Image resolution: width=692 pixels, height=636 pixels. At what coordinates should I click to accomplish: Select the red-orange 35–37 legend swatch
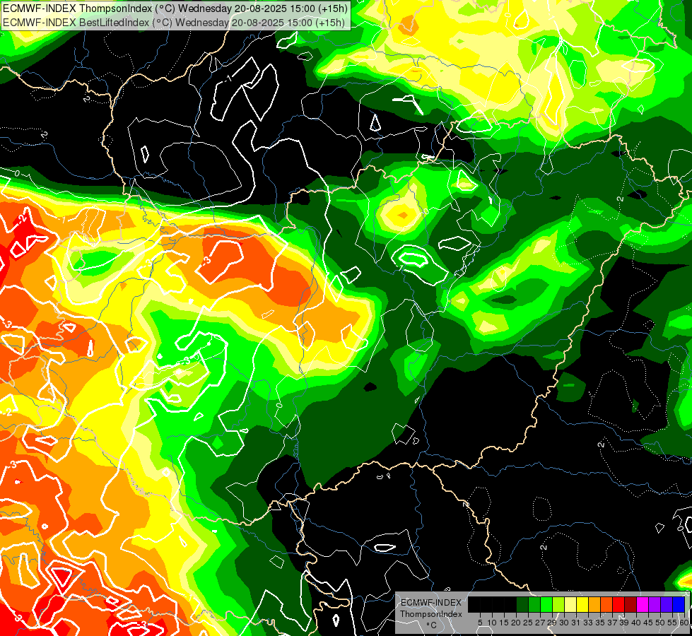coord(606,604)
